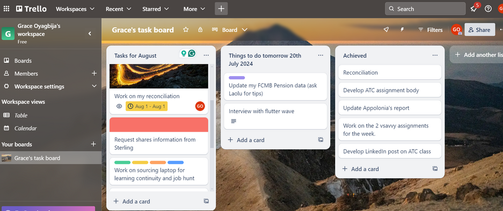
Task: Toggle watch eye on reconciliation card
Action: [119, 106]
